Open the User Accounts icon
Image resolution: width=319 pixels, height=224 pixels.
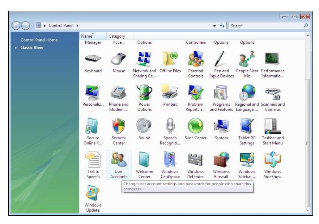coord(119,165)
